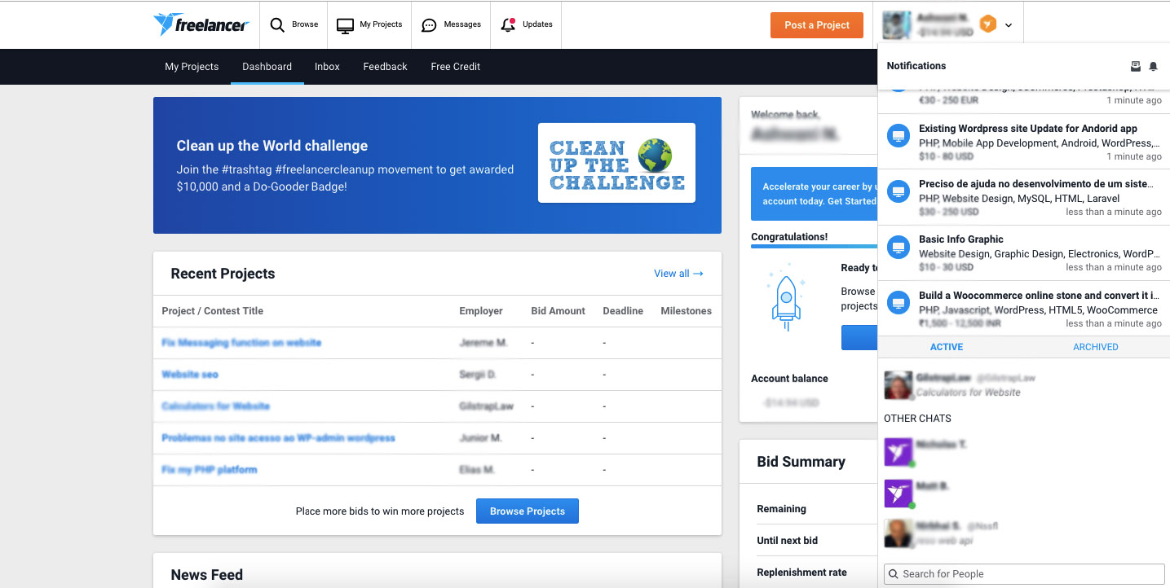Click the Congratulations progress bar
Screen dimensions: 1170x588
814,246
